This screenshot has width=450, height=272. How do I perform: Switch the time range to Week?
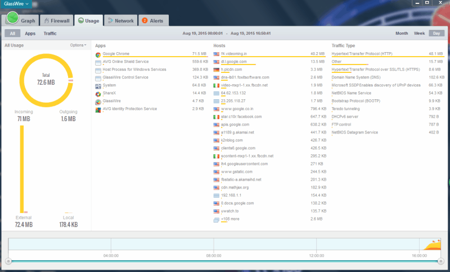coord(419,33)
